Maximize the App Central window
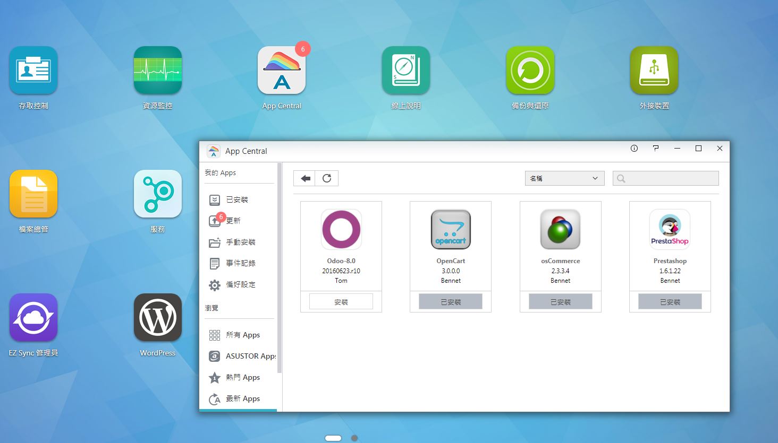Viewport: 778px width, 443px height. [x=698, y=149]
